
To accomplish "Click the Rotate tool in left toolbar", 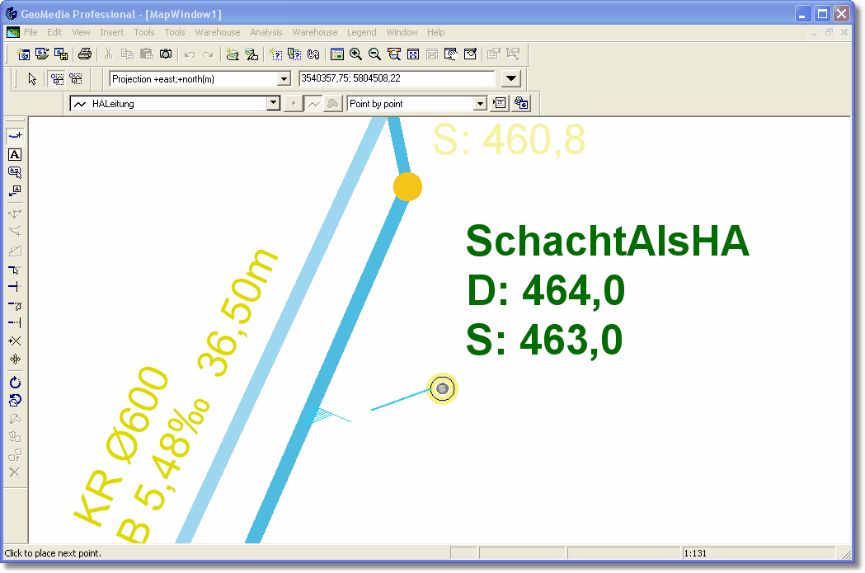I will coord(15,383).
